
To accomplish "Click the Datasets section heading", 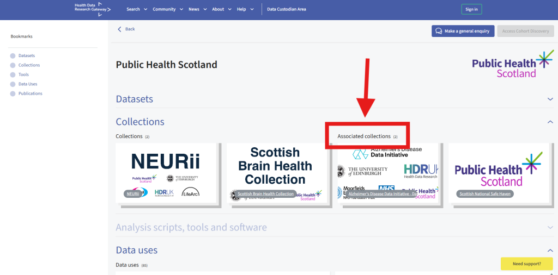I will (x=135, y=99).
